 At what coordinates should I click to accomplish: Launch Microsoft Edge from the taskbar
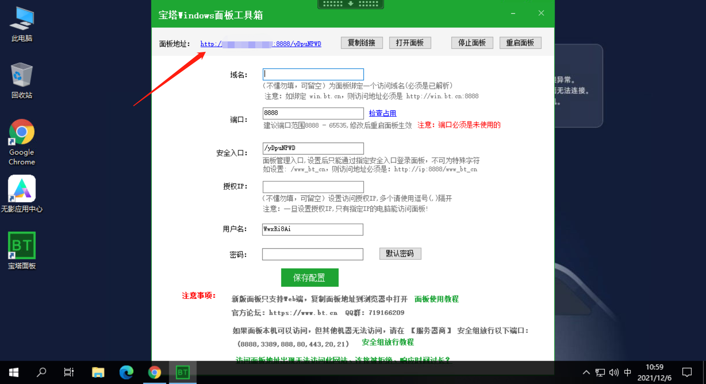(126, 373)
